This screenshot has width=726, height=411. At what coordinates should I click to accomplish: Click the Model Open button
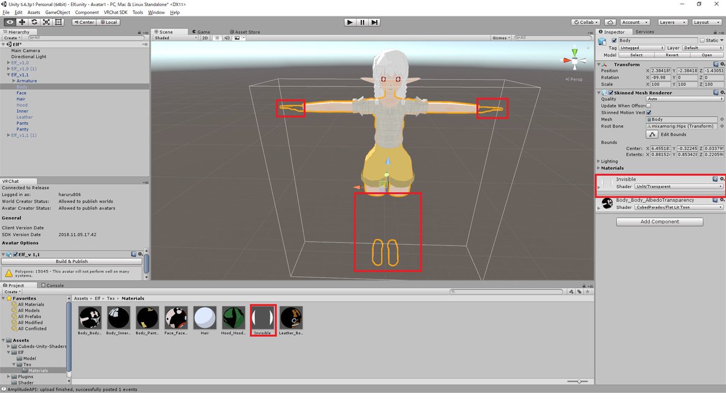pos(707,55)
